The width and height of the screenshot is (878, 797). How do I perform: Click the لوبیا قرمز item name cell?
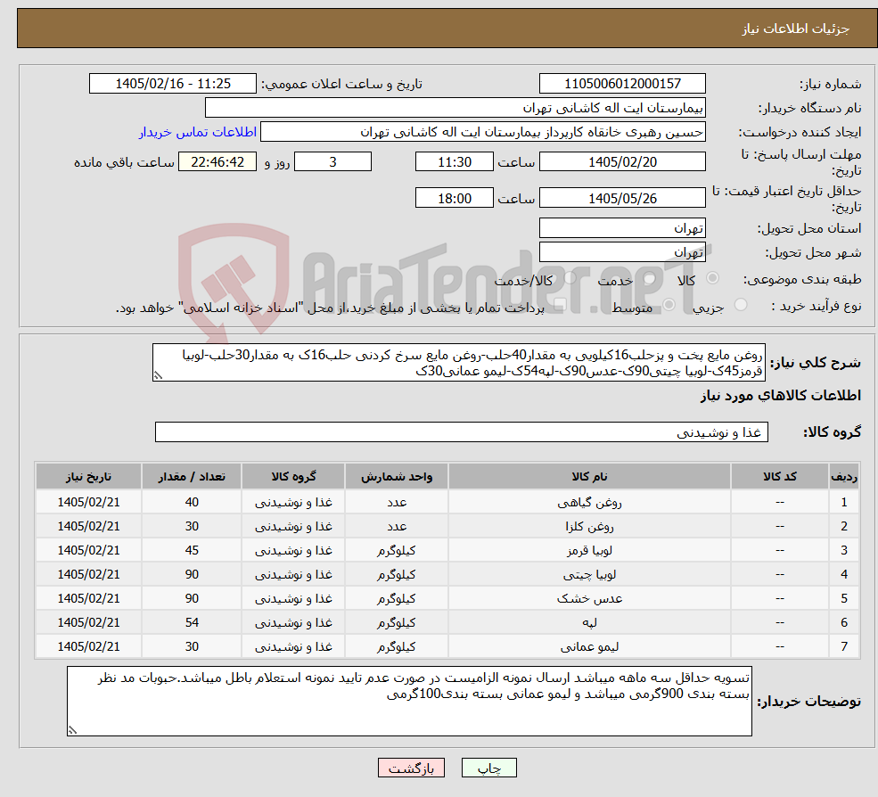pos(589,551)
